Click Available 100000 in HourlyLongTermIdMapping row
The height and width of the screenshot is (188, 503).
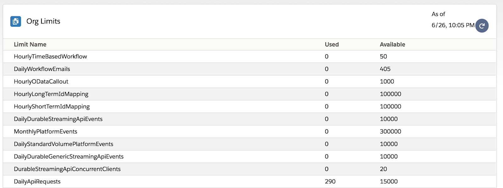point(390,94)
